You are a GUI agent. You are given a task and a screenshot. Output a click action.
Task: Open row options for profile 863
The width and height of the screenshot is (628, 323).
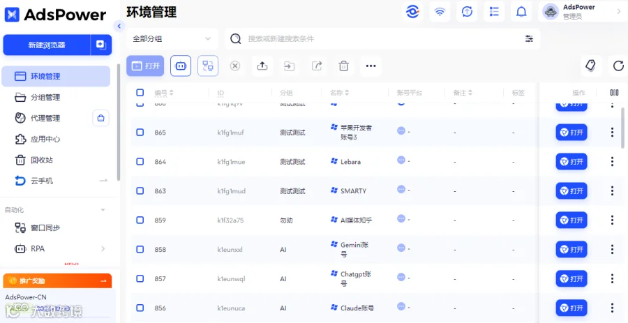[x=612, y=190]
